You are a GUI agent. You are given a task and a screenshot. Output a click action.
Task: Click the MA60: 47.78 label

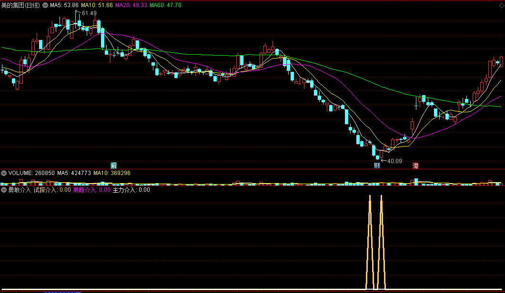[165, 5]
